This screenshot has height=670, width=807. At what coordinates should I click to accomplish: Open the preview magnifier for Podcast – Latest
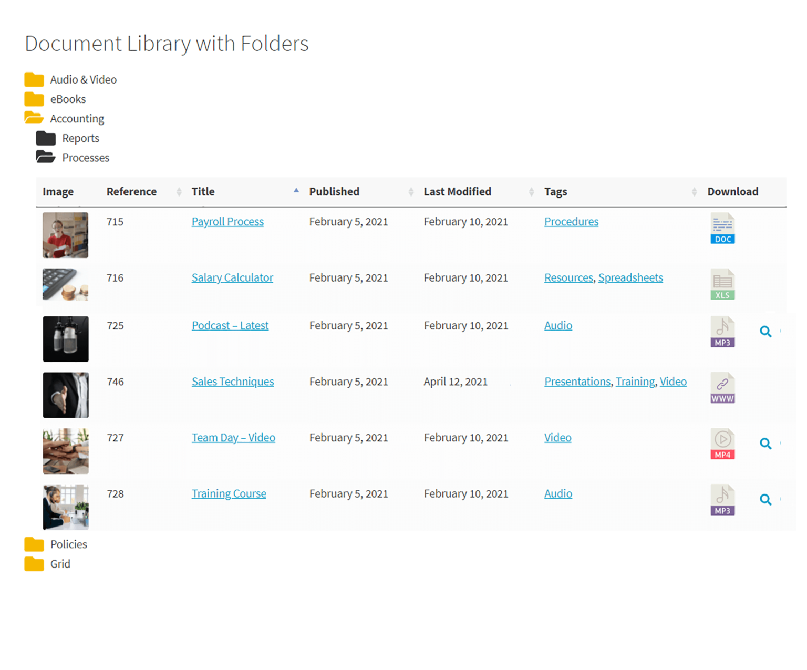[x=765, y=332]
